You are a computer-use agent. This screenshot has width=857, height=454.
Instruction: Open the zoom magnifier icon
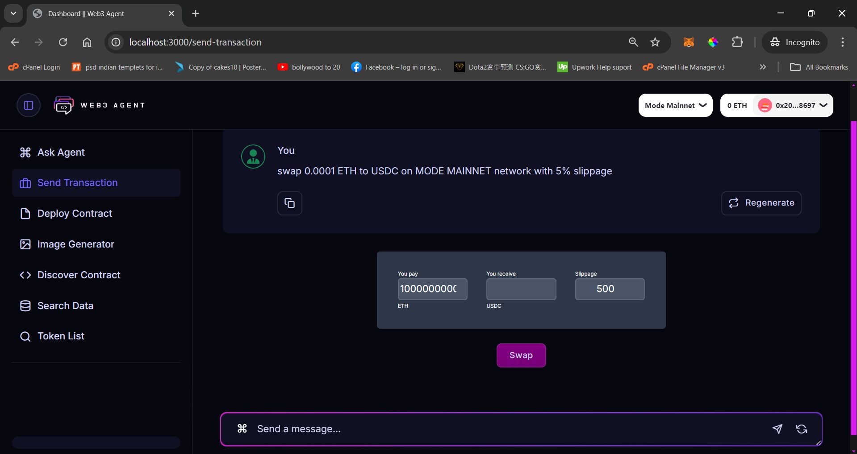tap(633, 42)
